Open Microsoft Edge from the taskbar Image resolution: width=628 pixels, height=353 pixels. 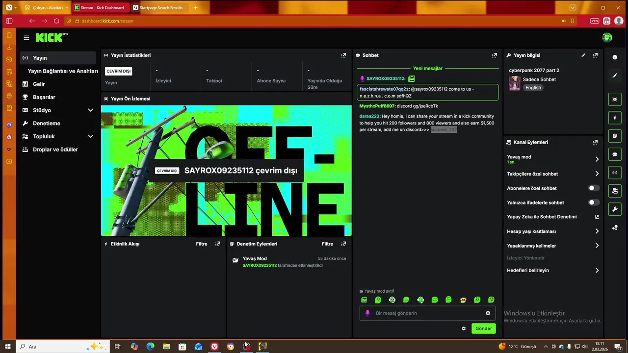(x=150, y=347)
